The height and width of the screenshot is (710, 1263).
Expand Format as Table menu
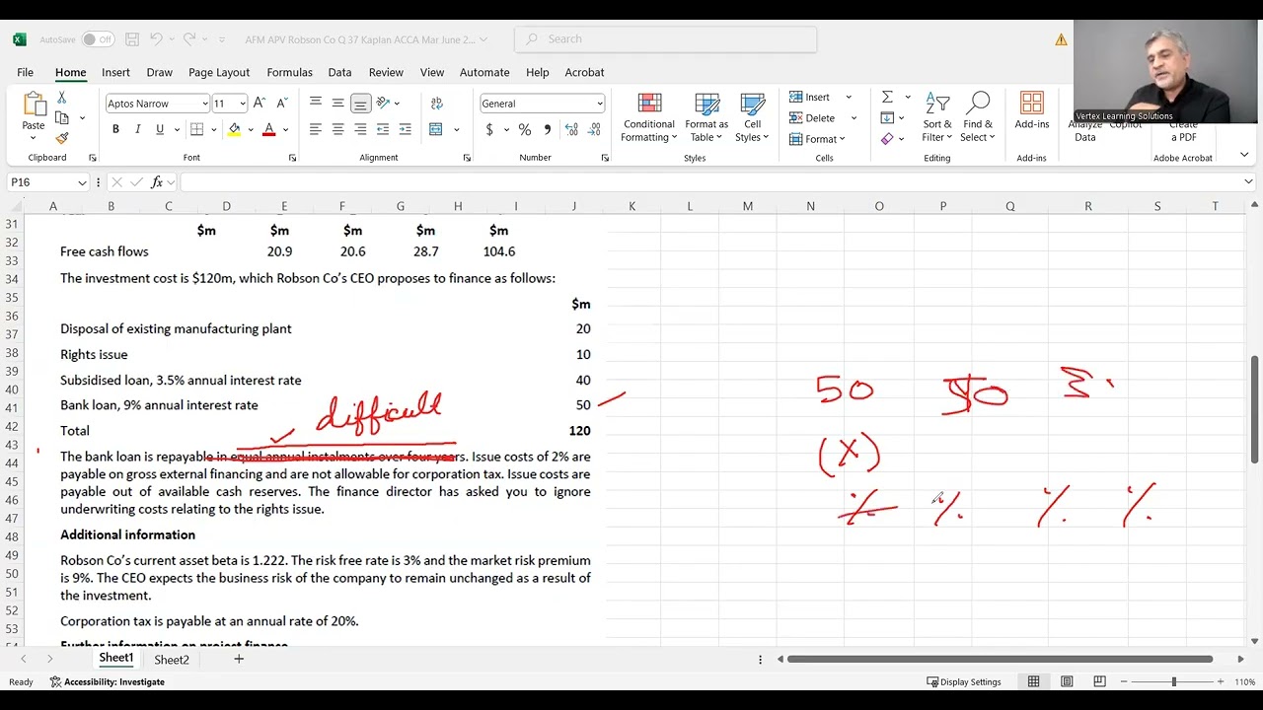(x=706, y=118)
